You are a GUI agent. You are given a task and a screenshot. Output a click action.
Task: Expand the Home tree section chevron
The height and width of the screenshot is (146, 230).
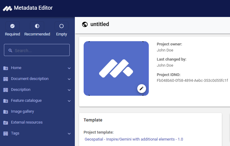tap(69, 68)
